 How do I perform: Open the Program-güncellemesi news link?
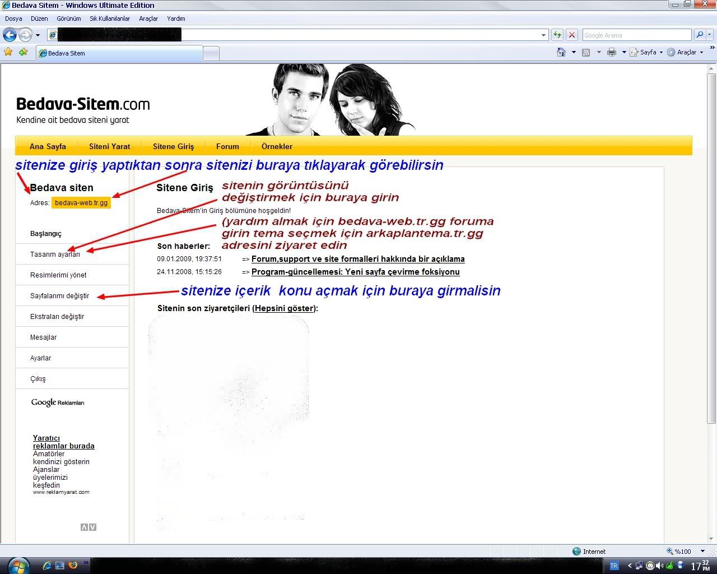356,272
